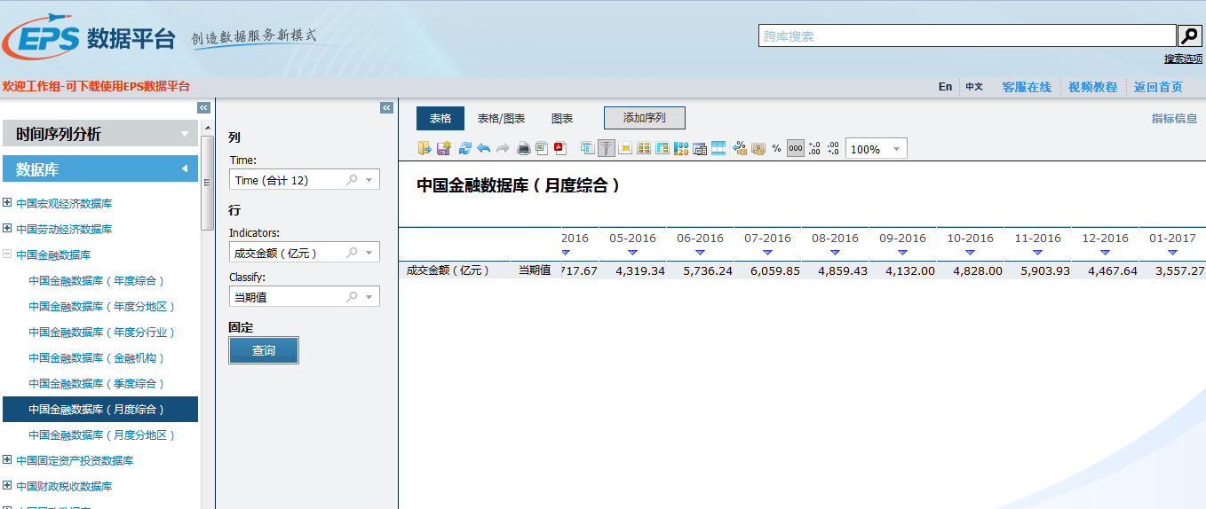The image size is (1206, 509).
Task: Collapse the 数据库 section header
Action: [x=100, y=169]
